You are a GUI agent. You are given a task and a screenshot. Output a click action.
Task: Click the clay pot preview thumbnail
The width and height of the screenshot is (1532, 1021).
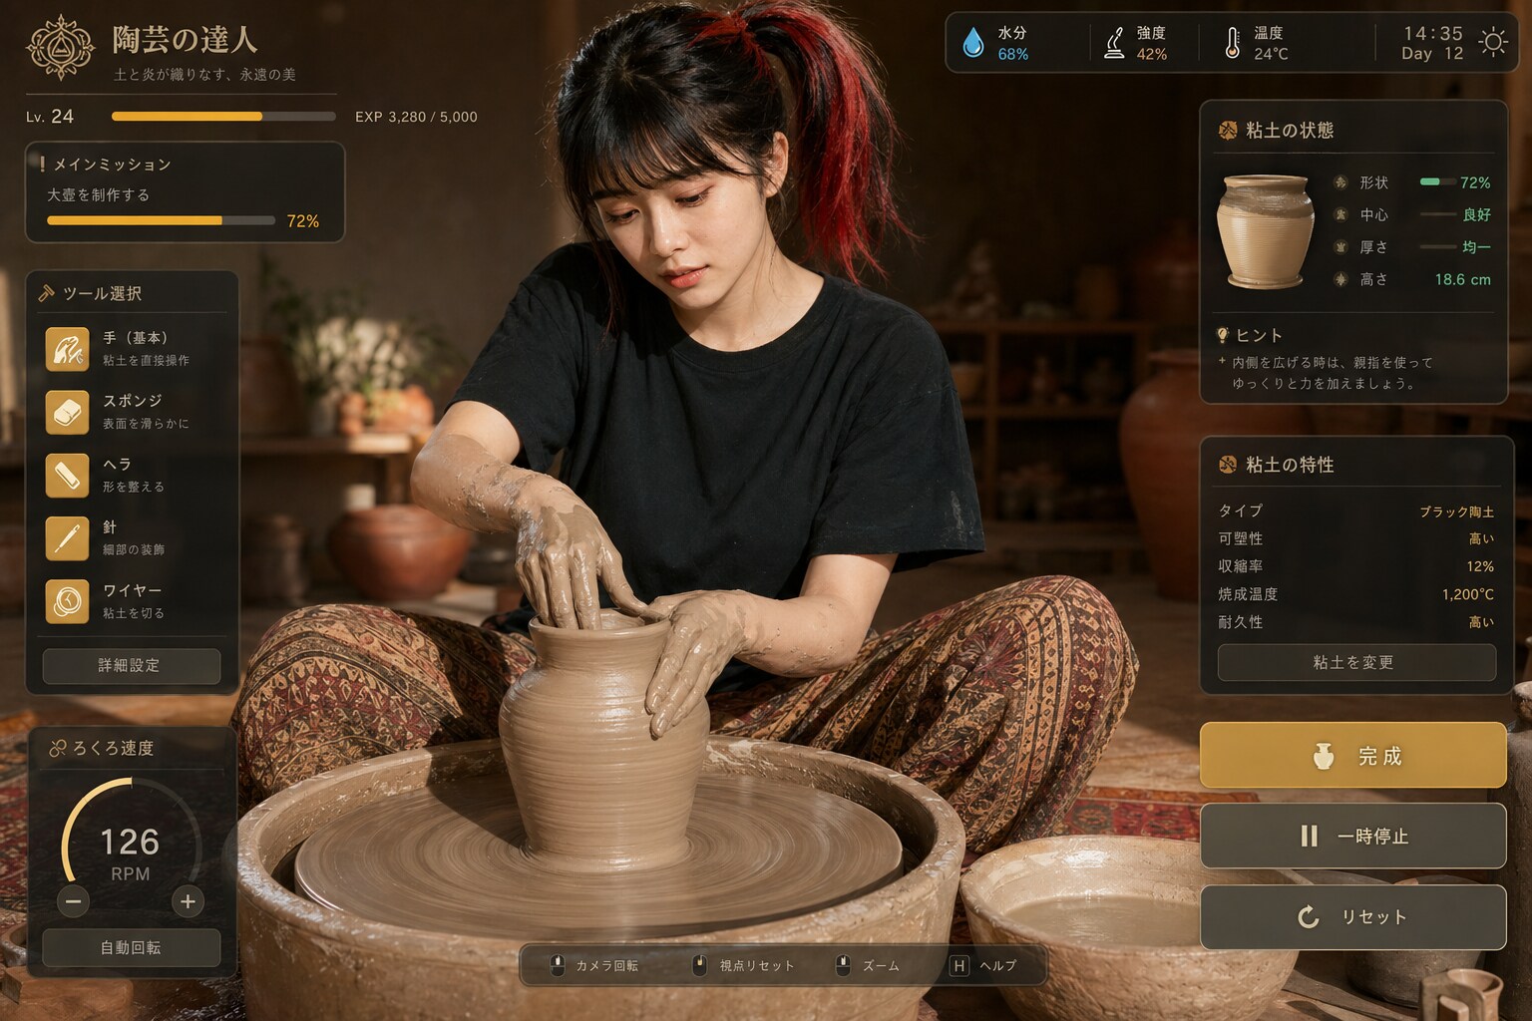1265,230
